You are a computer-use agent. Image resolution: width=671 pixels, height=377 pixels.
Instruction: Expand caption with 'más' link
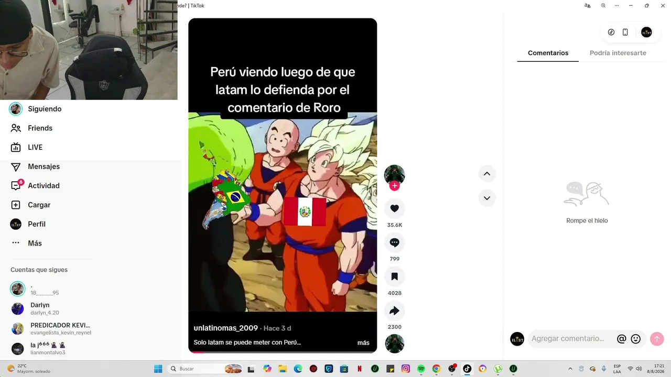[363, 343]
